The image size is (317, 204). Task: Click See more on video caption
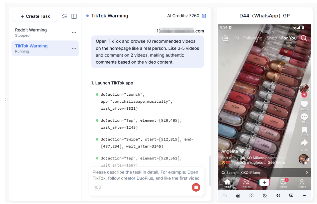(x=276, y=163)
